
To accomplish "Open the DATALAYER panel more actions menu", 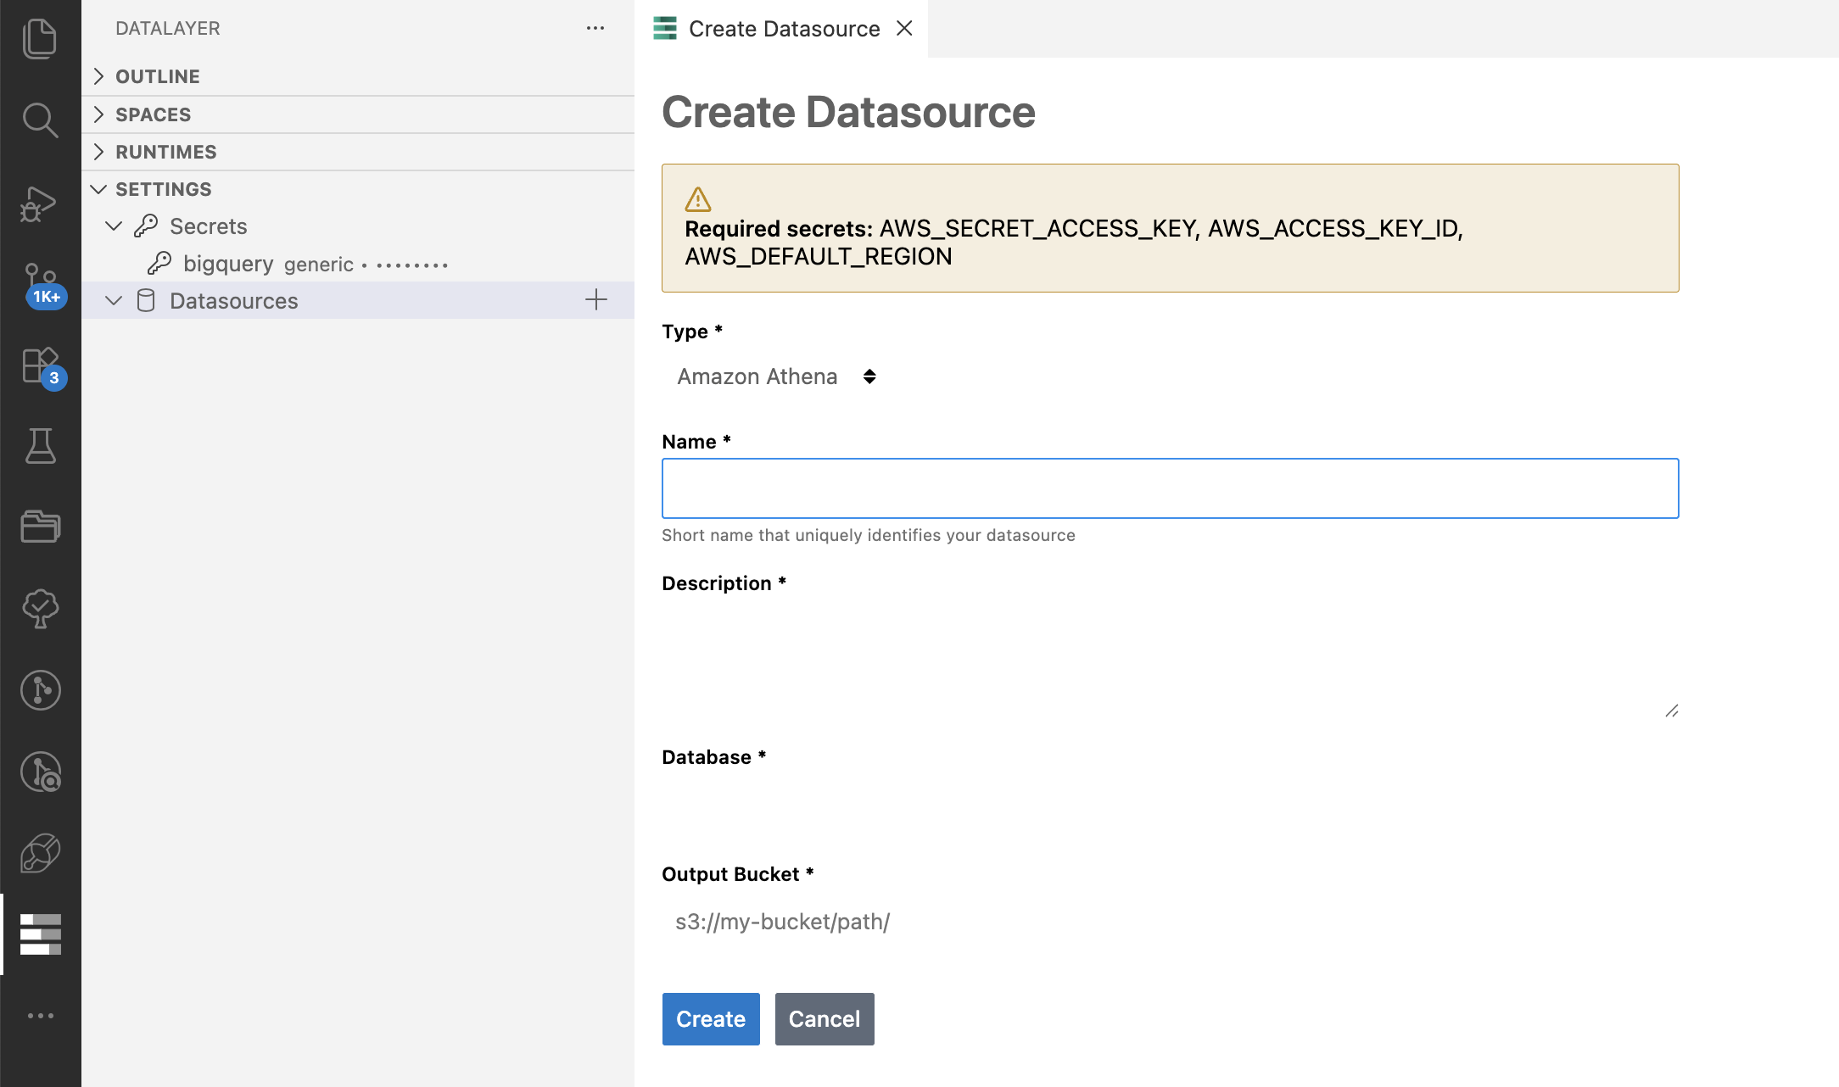I will point(595,29).
